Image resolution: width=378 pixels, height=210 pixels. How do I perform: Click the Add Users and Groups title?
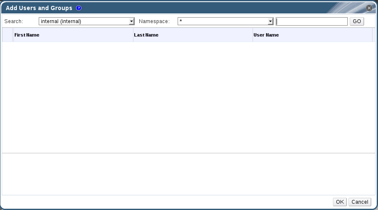(x=39, y=8)
